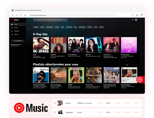Open the K-Pop Girl Crush playlist cover
Image resolution: width=154 pixels, height=118 pixels.
[x=76, y=45]
